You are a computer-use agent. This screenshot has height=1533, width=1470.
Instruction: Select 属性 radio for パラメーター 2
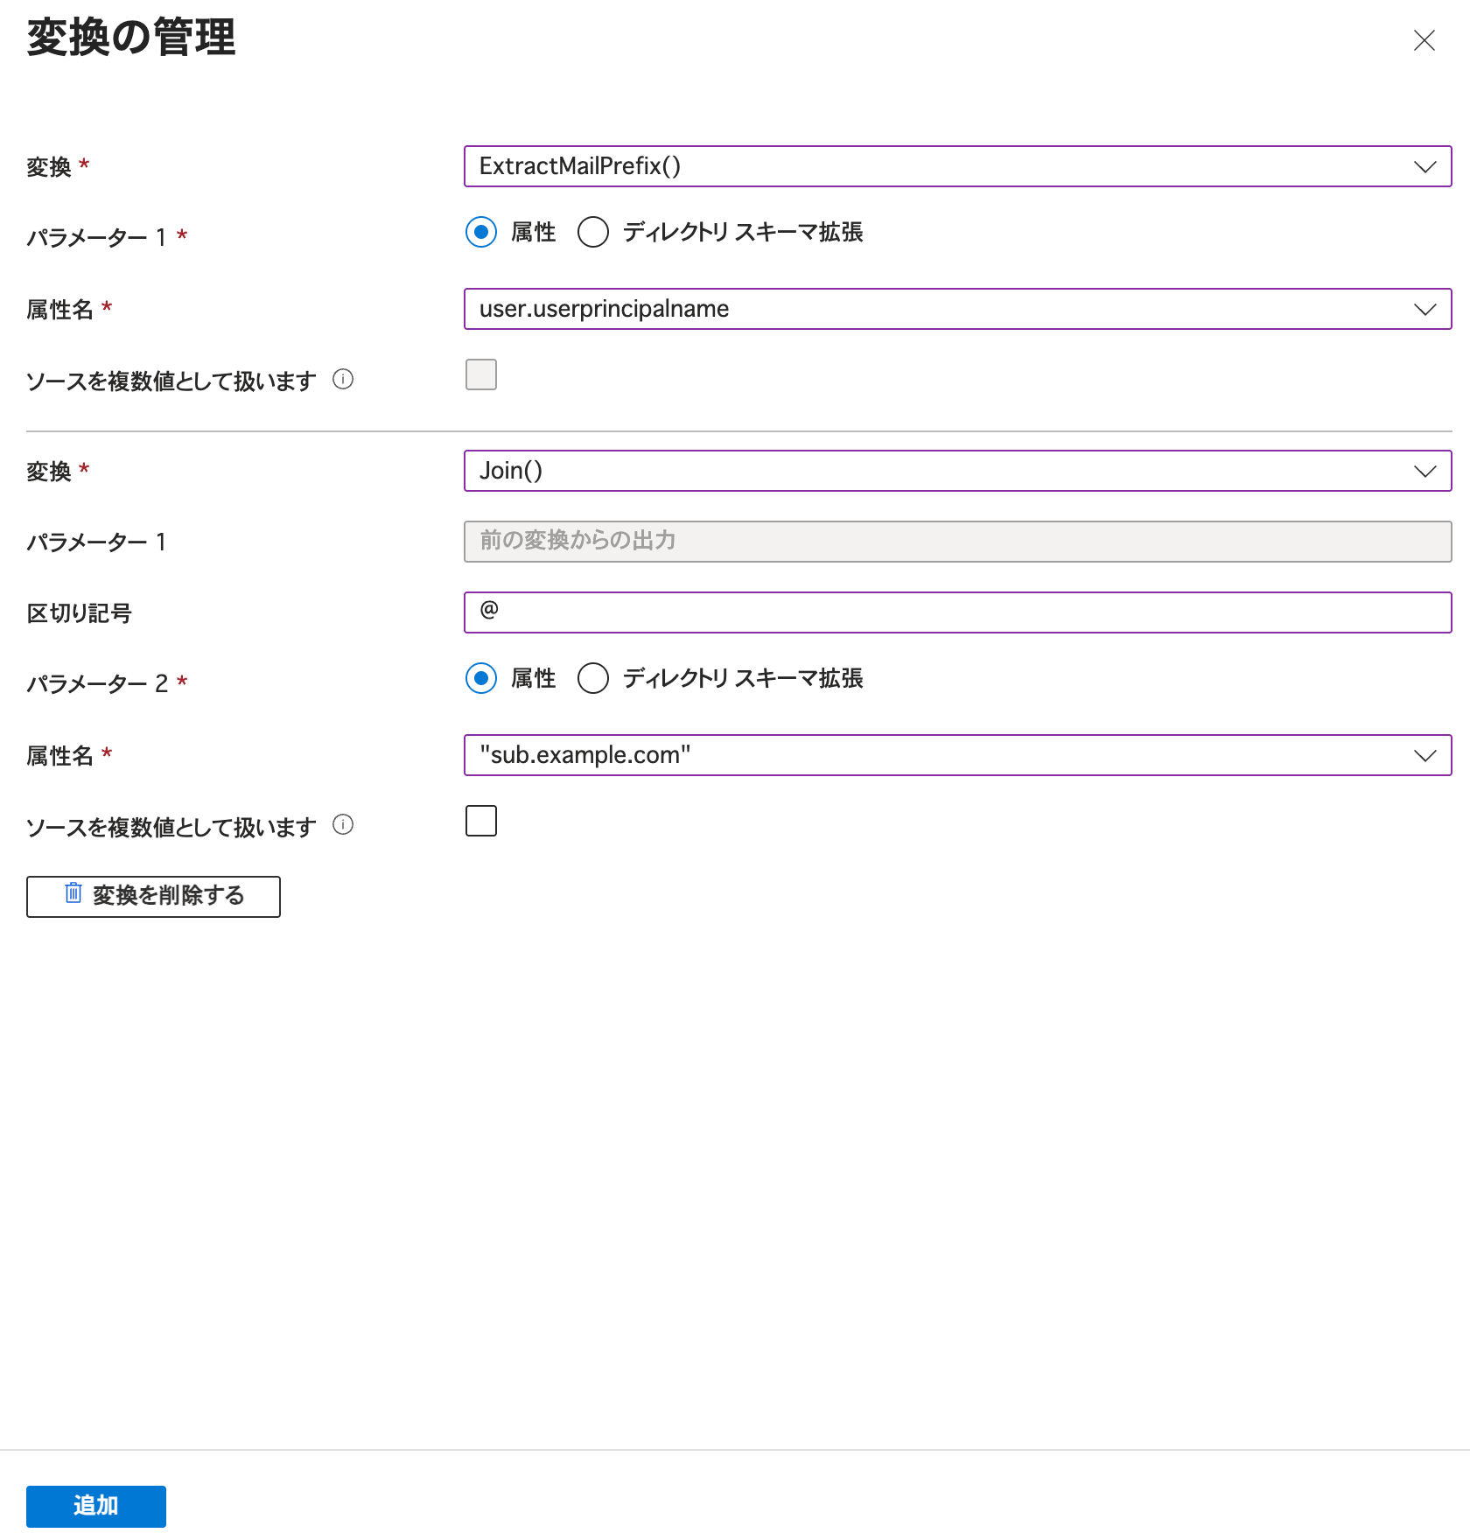[x=481, y=678]
